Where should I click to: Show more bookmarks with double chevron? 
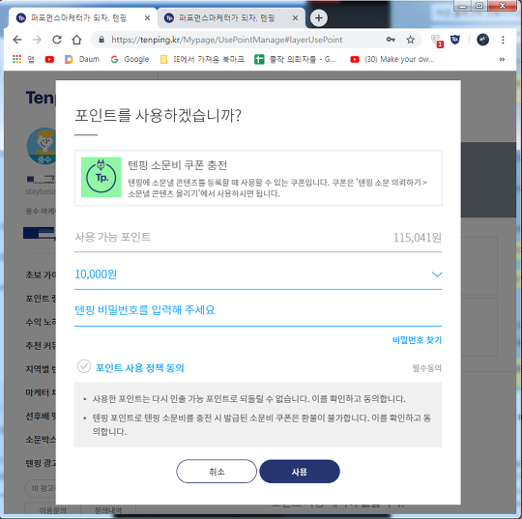[502, 59]
